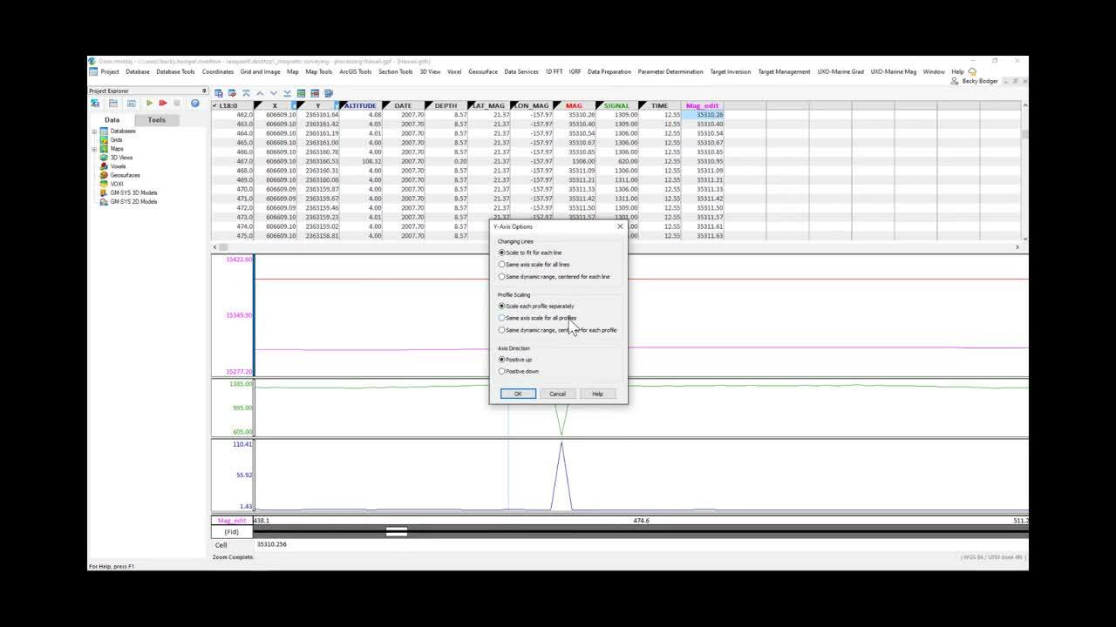The width and height of the screenshot is (1116, 627).
Task: Click the MAG column header
Action: coord(574,105)
